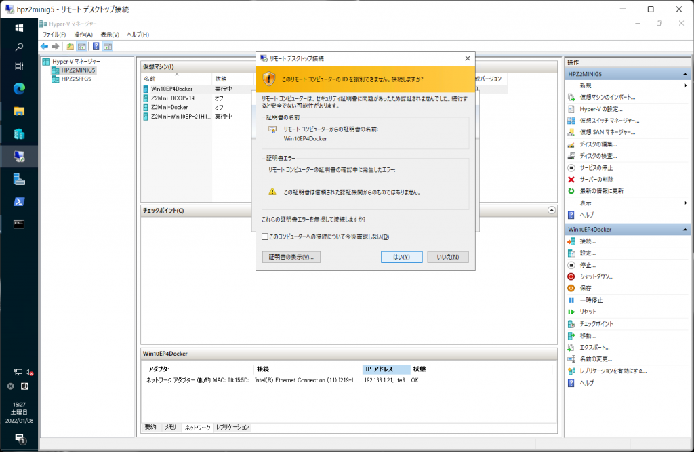The image size is (694, 452).
Task: Select Win10EP4Docker virtual machine row
Action: [171, 89]
